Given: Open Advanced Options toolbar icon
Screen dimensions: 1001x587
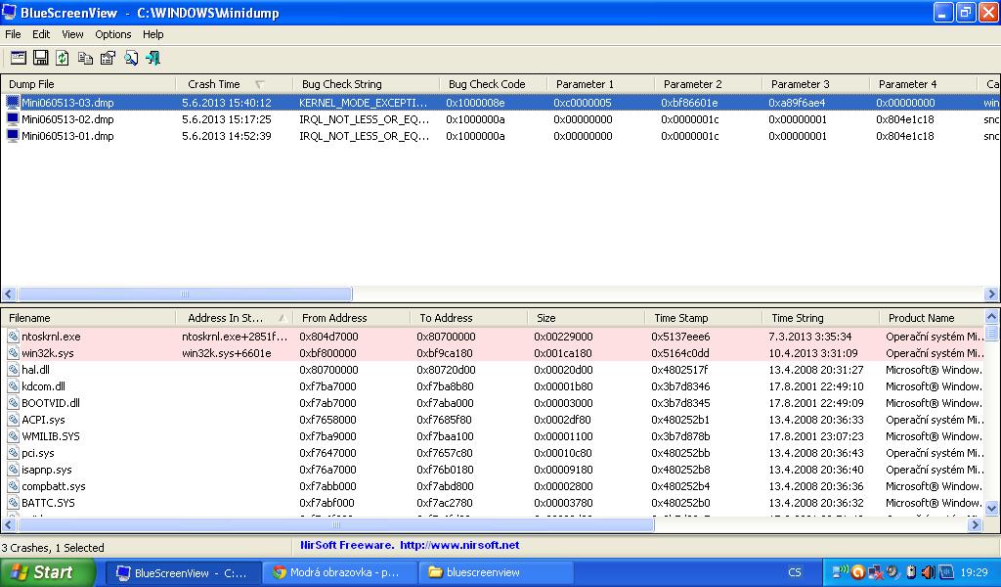Looking at the screenshot, I should pyautogui.click(x=19, y=58).
